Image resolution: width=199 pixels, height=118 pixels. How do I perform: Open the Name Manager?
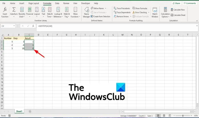[x=86, y=12]
